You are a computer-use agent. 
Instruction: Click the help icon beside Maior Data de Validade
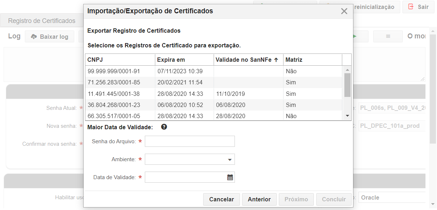[x=164, y=127]
